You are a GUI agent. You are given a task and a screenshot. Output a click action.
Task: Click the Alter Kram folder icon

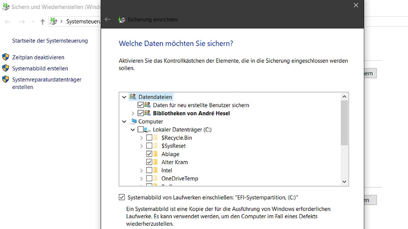click(x=156, y=162)
